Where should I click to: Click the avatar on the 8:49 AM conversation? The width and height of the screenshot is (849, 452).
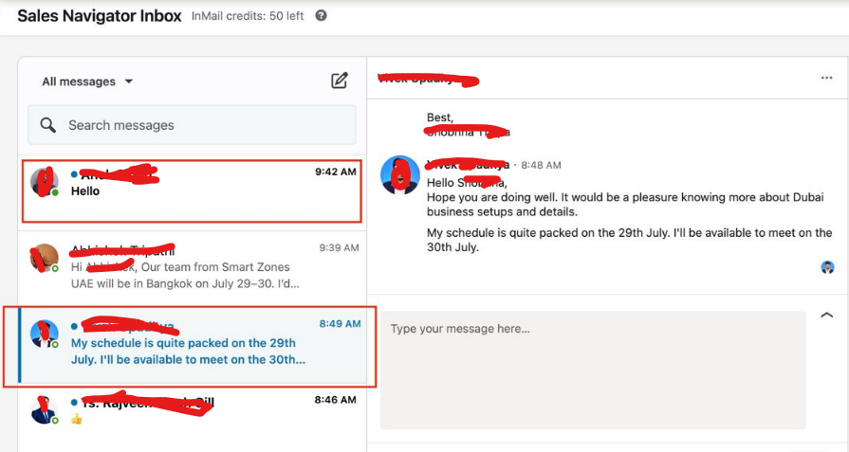pos(45,333)
